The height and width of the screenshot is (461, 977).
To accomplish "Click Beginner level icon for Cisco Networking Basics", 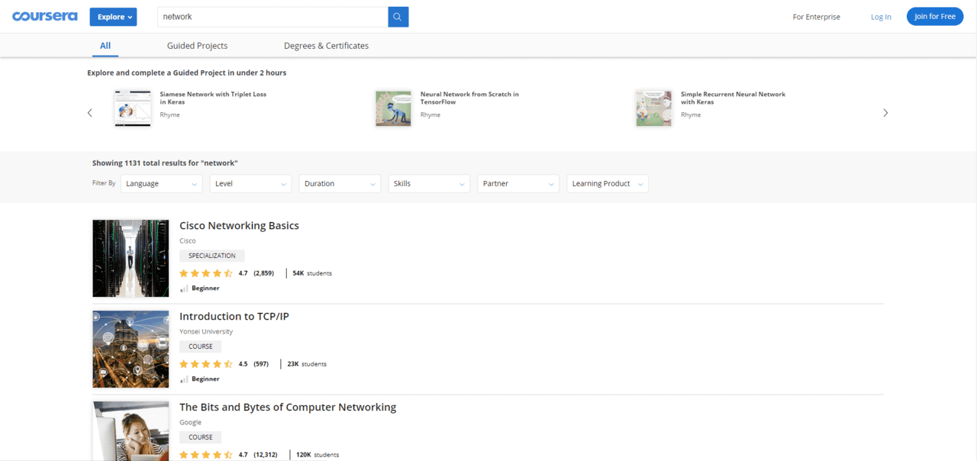I will pyautogui.click(x=184, y=289).
